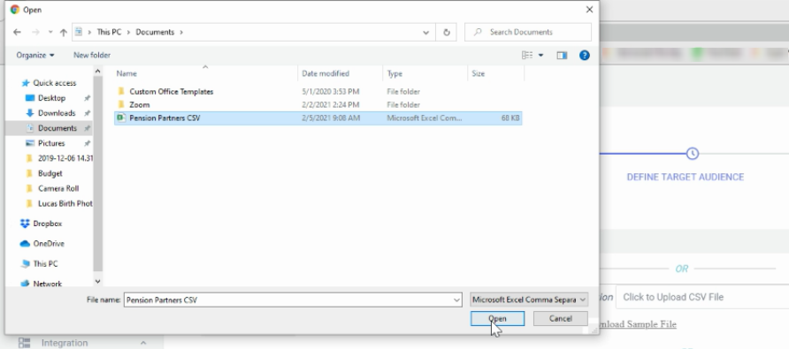This screenshot has width=789, height=349.
Task: Expand address bar previous locations dropdown
Action: tap(425, 32)
